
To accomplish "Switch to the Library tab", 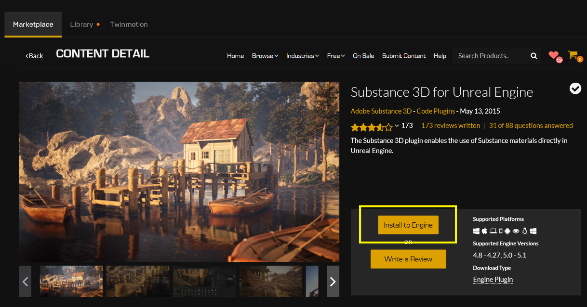I will point(82,24).
